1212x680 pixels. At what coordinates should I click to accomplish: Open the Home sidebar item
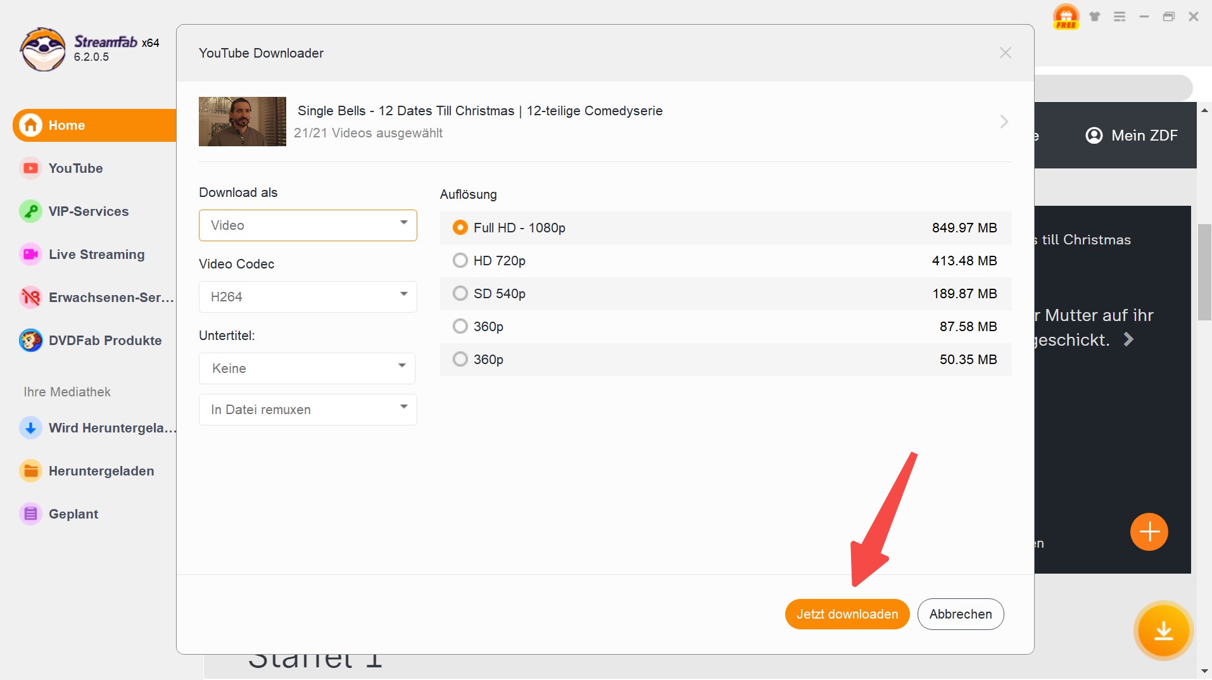94,125
